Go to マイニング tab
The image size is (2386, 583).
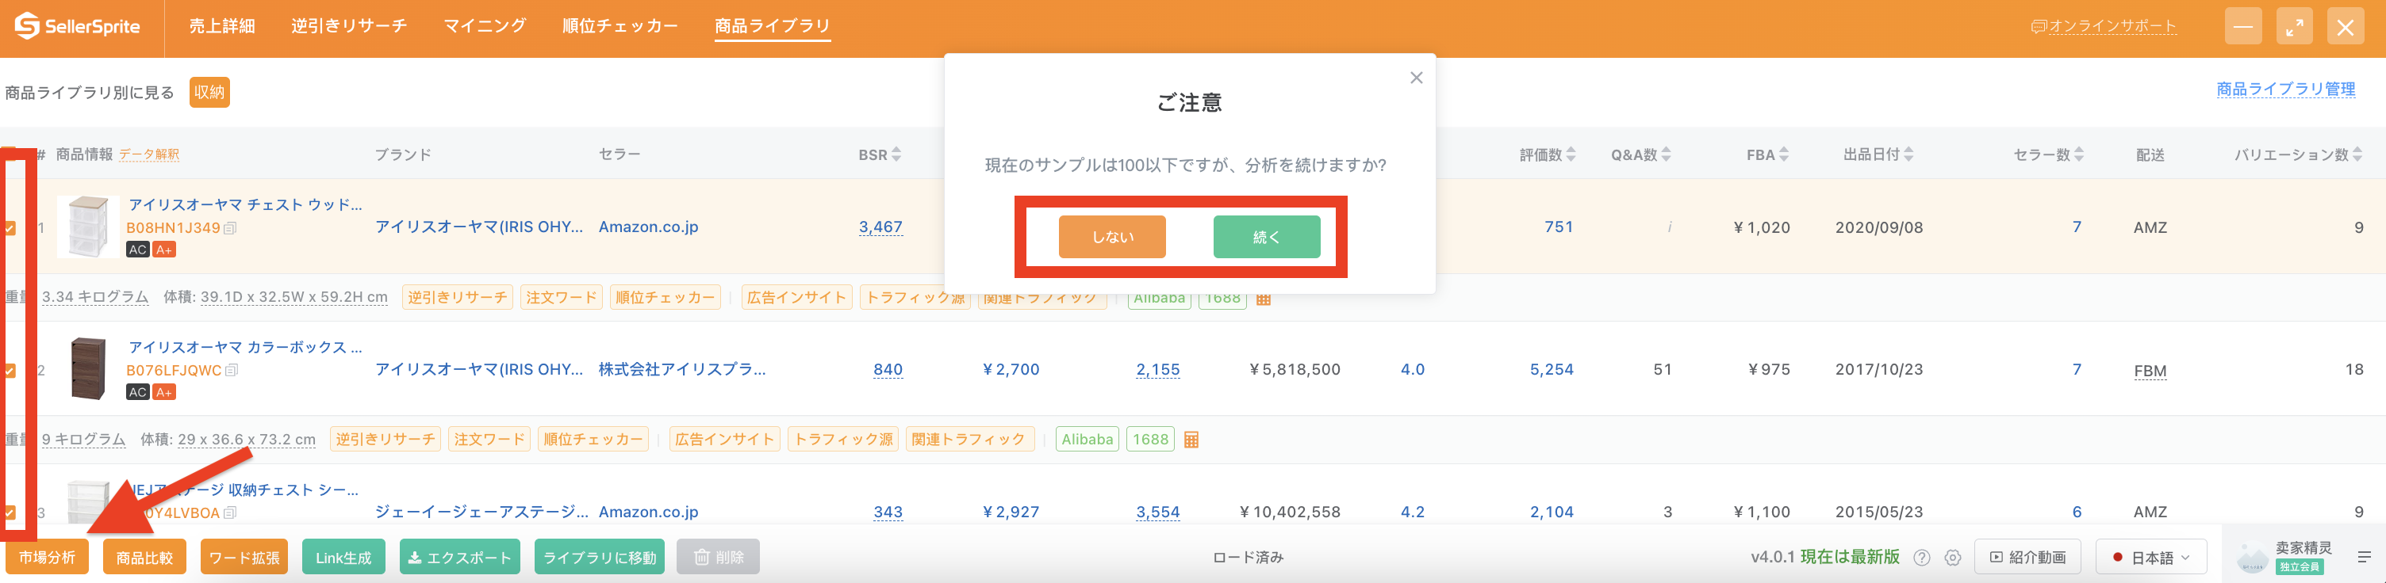point(485,26)
